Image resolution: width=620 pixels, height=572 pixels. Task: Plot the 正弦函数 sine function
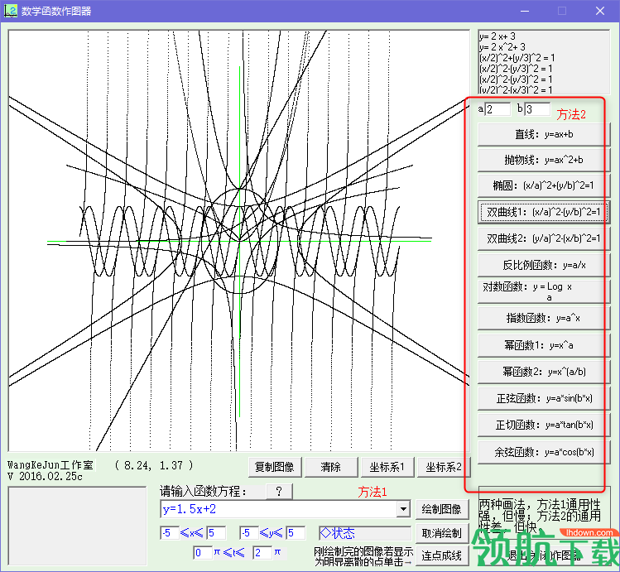pyautogui.click(x=544, y=398)
